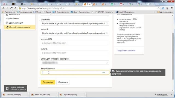Select Документация in left sidebar
The width and height of the screenshot is (175, 98).
(16, 23)
